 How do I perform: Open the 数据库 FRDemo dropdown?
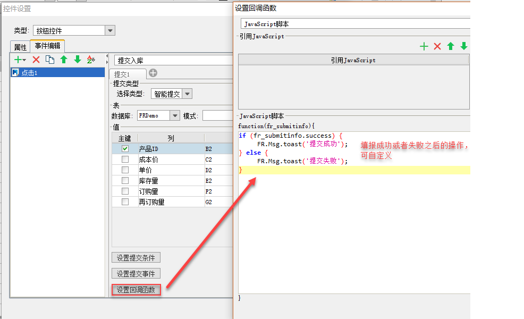point(175,116)
